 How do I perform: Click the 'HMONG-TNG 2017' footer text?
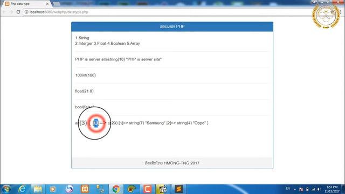point(182,163)
